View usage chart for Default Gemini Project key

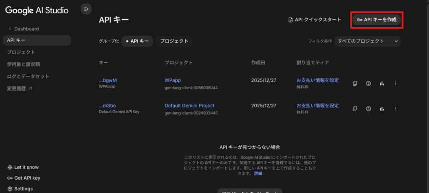382,109
